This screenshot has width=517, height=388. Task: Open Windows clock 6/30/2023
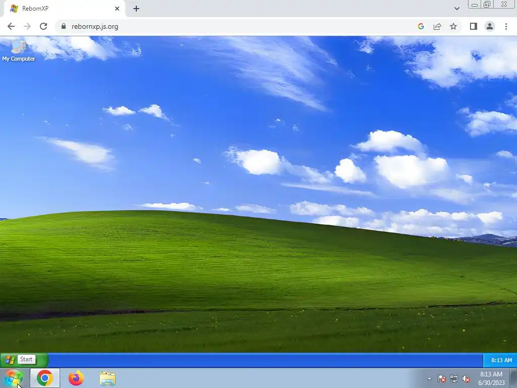(491, 378)
